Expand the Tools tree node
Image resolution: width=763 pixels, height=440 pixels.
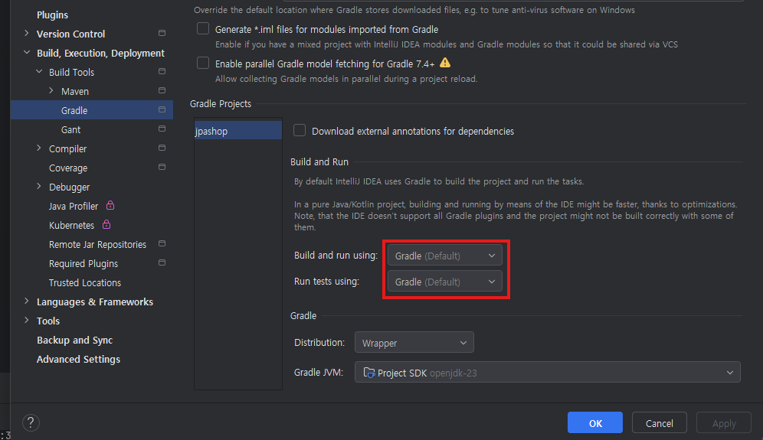click(x=26, y=320)
